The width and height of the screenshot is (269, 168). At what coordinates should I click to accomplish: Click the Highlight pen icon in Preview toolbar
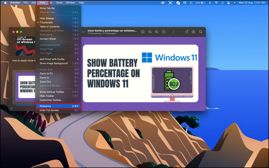click(x=173, y=32)
